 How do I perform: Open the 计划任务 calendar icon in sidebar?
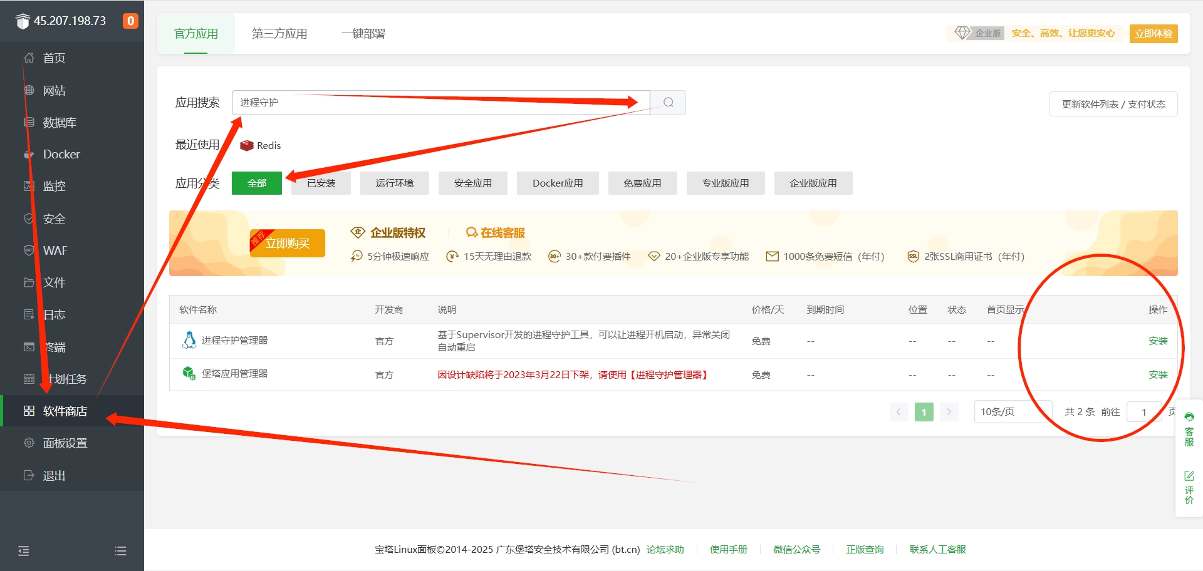click(29, 379)
